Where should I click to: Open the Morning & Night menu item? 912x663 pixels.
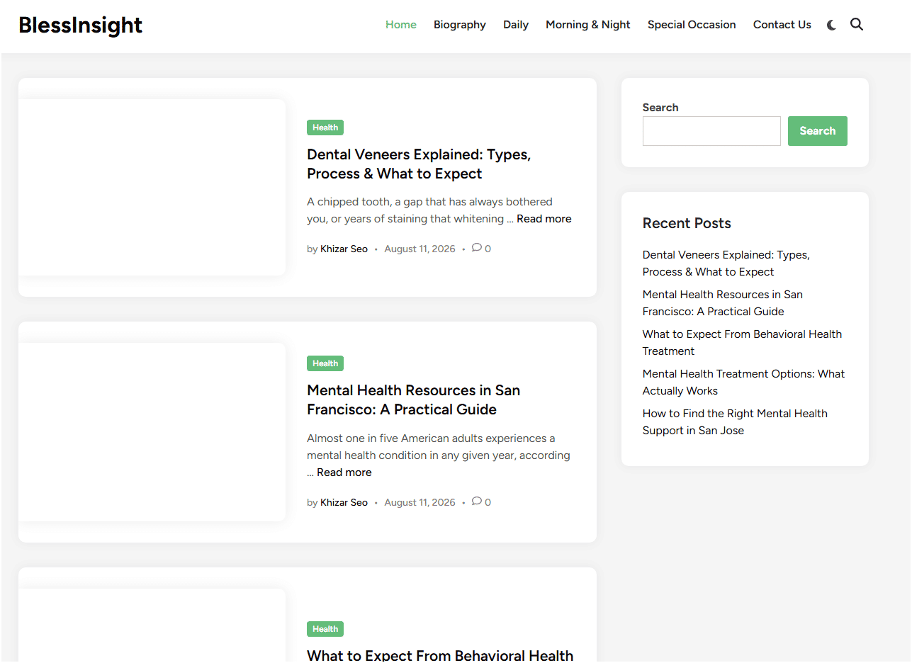click(x=588, y=25)
